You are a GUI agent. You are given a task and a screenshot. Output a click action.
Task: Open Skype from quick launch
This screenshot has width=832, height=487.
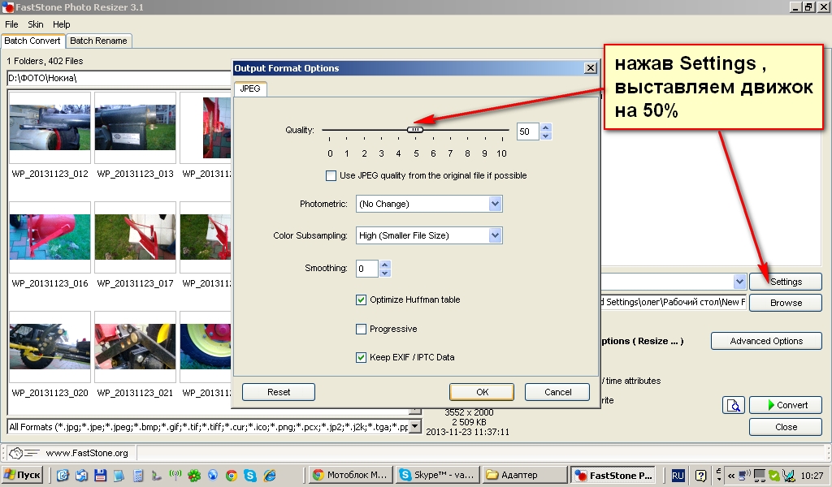pos(250,476)
